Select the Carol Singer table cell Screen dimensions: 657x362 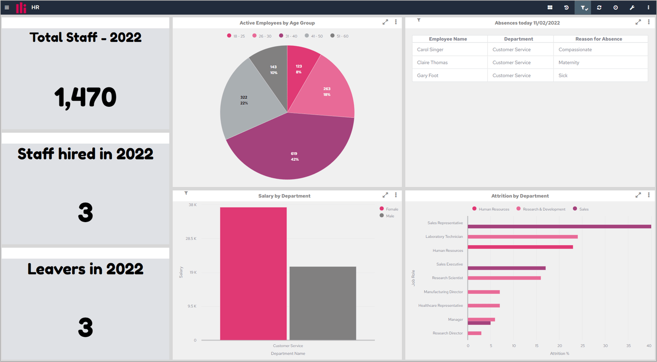point(449,49)
